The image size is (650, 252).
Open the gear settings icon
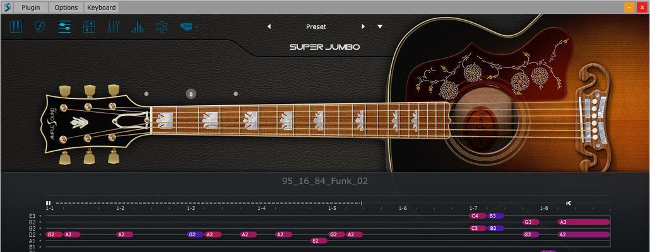pyautogui.click(x=162, y=27)
